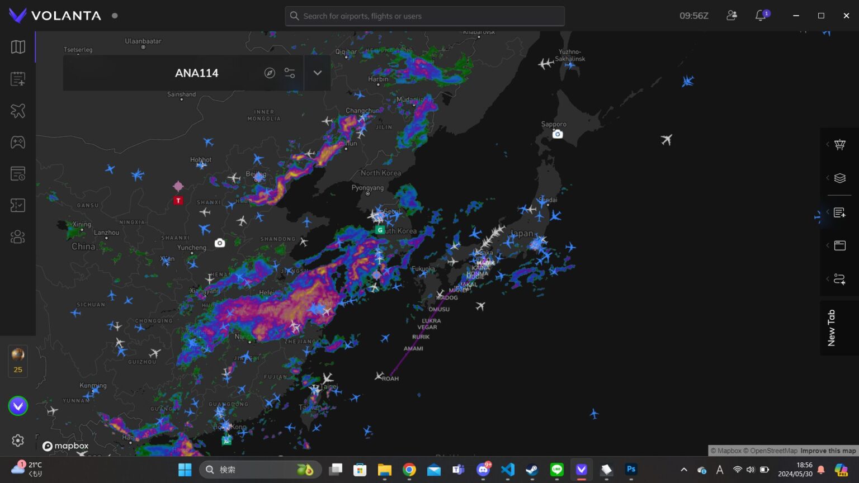Open the flight history logbook icon
This screenshot has height=483, width=859.
(18, 174)
